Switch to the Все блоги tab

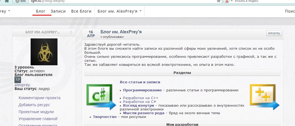81,11
